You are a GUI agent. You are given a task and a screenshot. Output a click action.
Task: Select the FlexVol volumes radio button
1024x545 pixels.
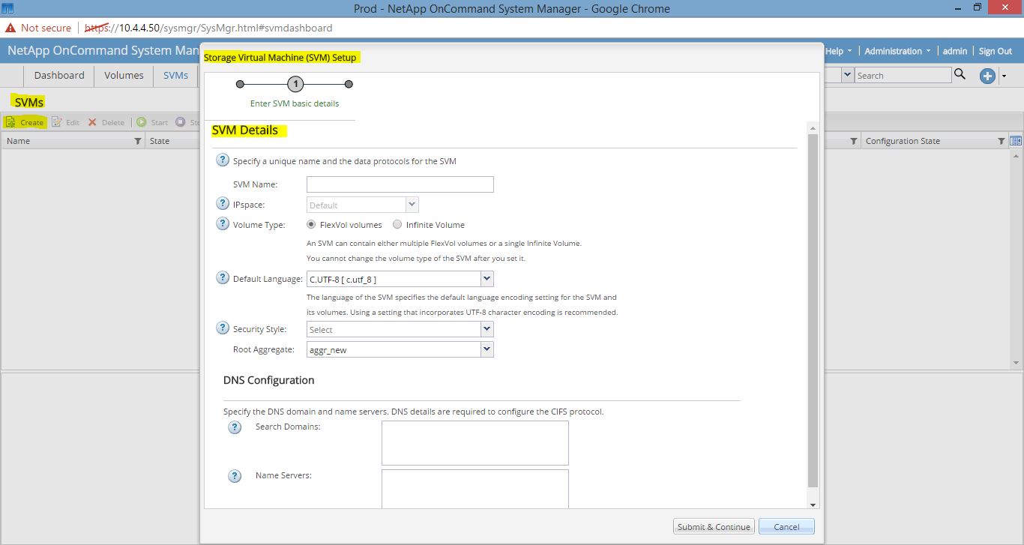point(311,224)
